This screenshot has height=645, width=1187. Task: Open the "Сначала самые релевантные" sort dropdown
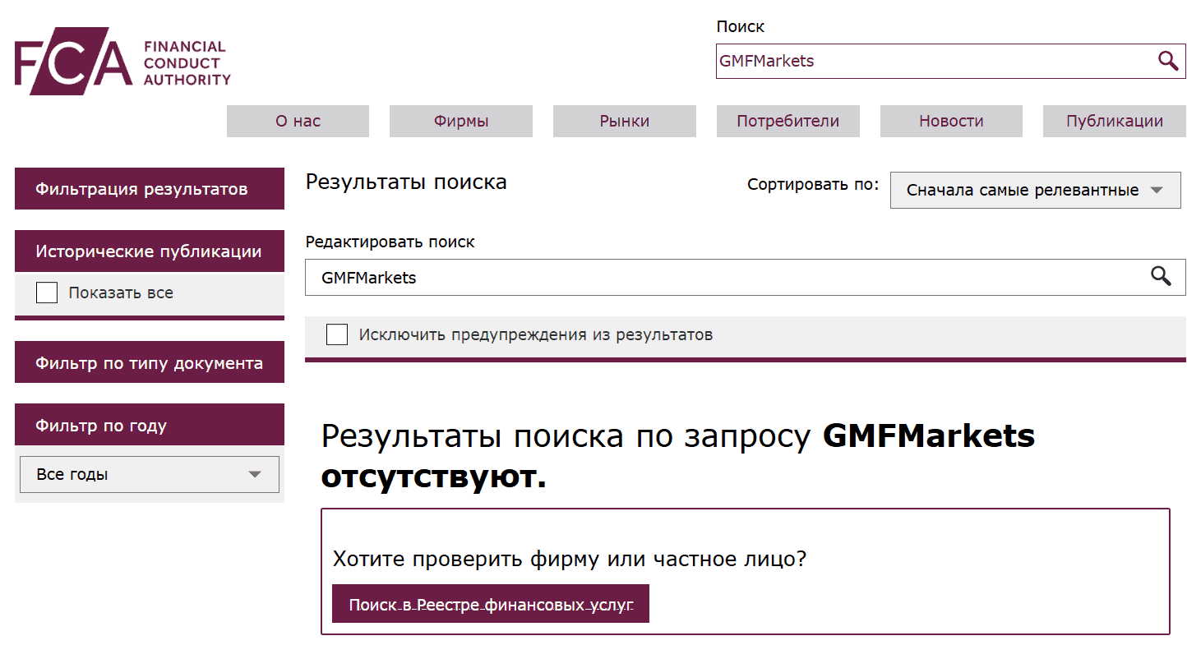(1035, 190)
